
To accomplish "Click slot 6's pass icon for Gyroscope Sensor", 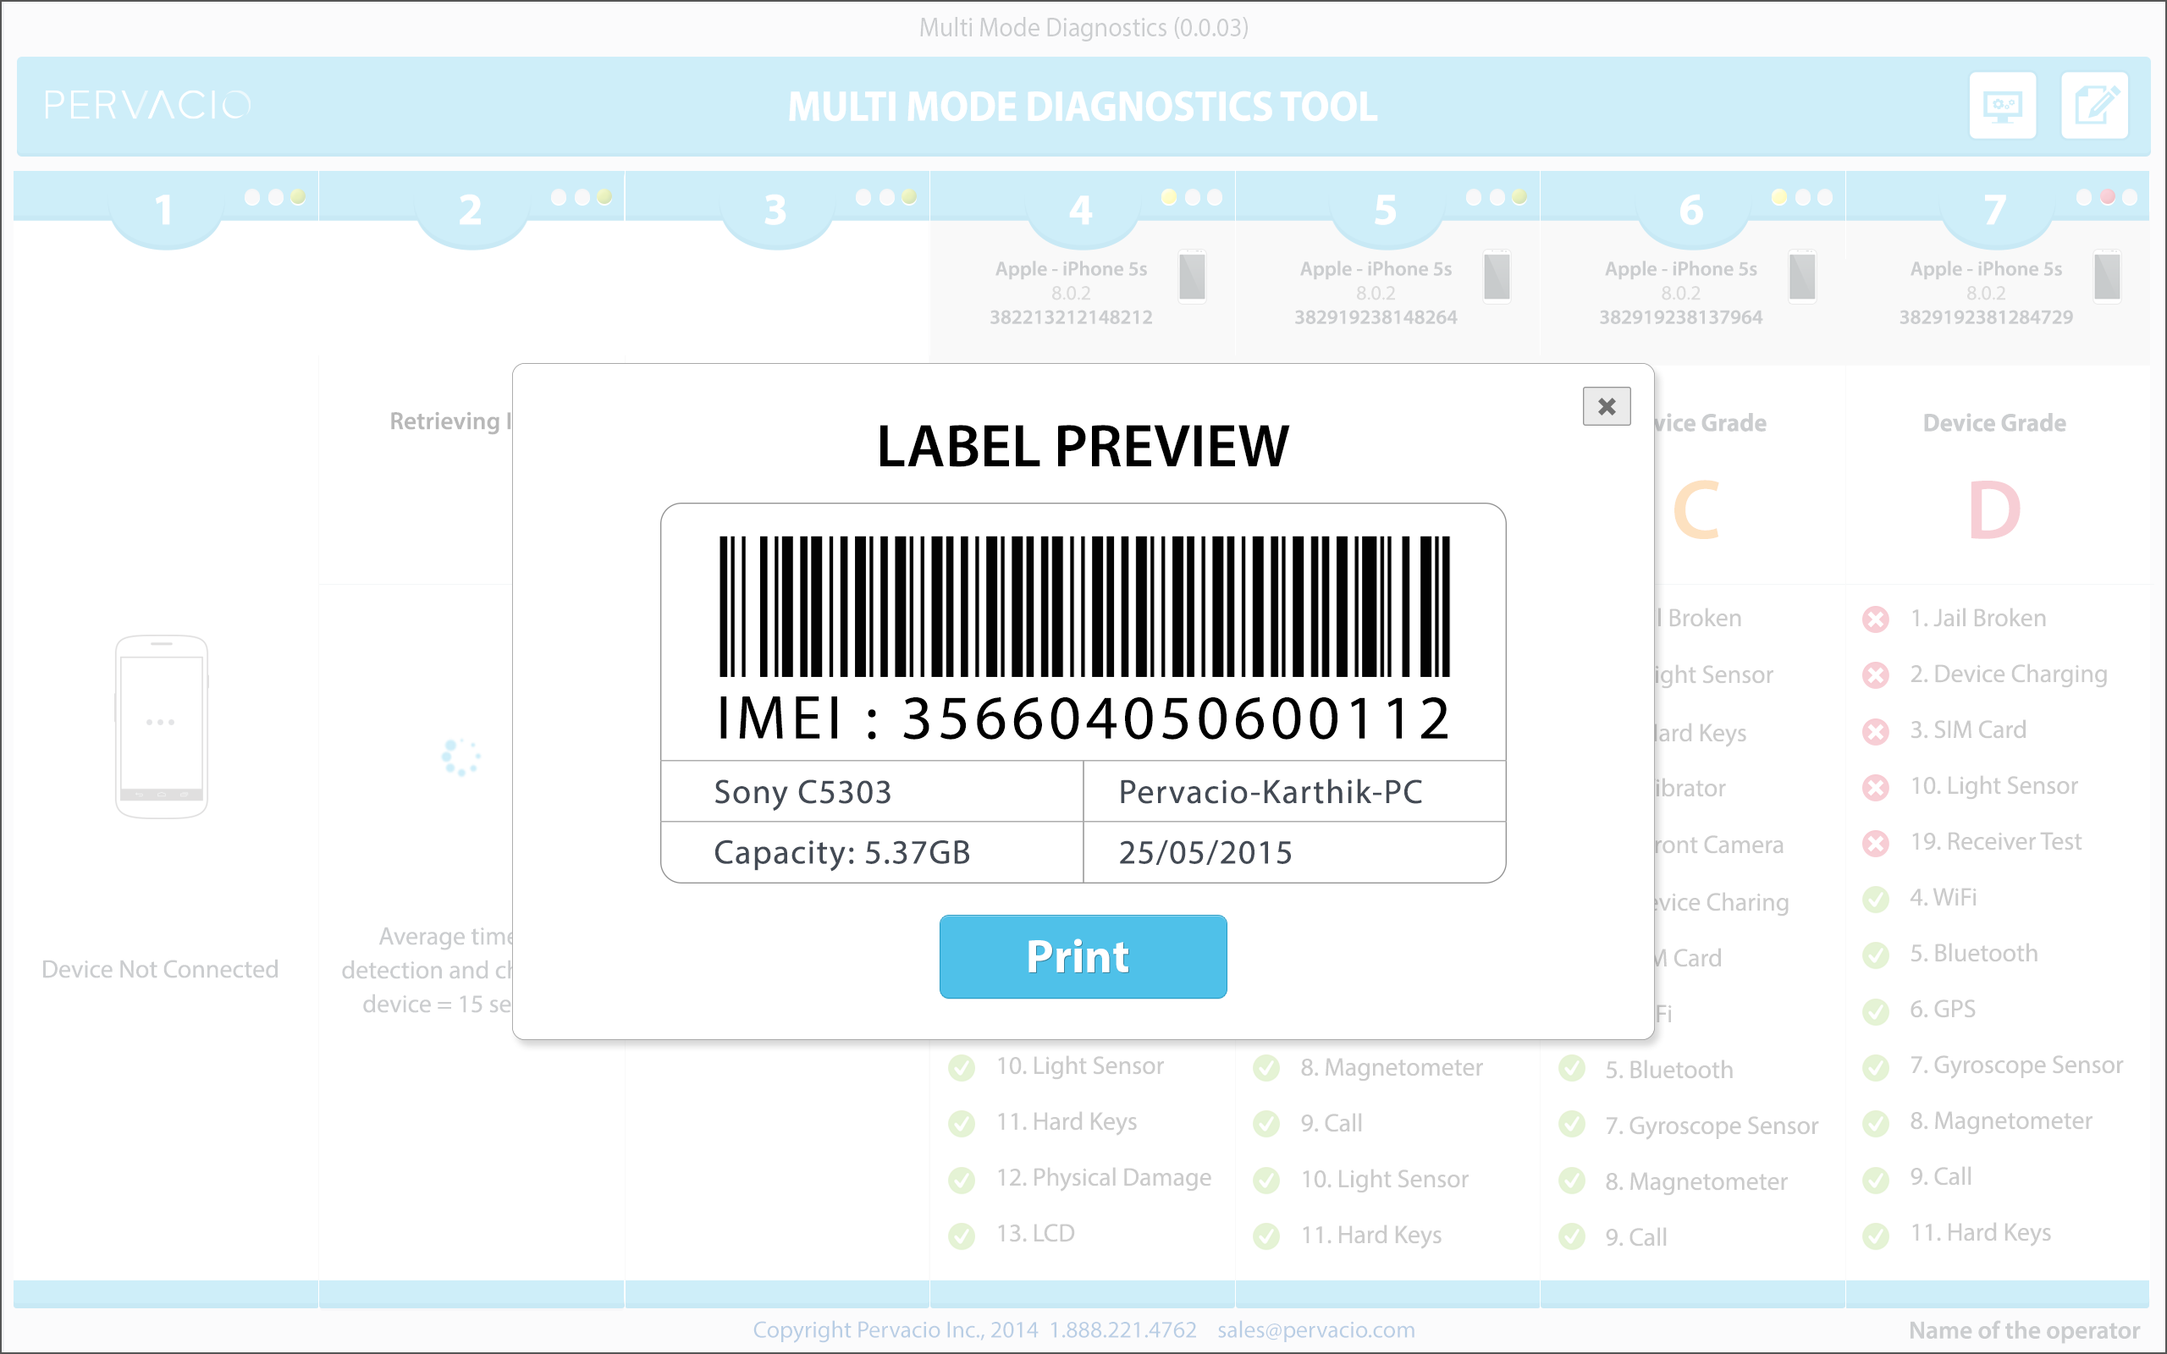I will pos(1572,1125).
